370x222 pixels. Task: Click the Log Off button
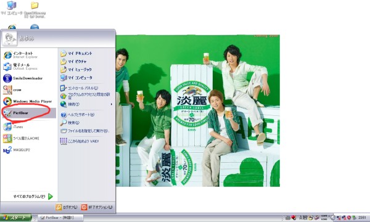click(x=67, y=207)
